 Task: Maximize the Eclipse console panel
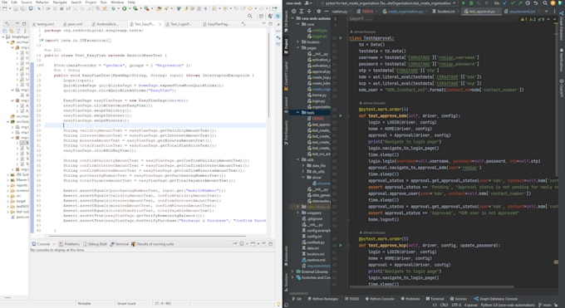(x=271, y=244)
